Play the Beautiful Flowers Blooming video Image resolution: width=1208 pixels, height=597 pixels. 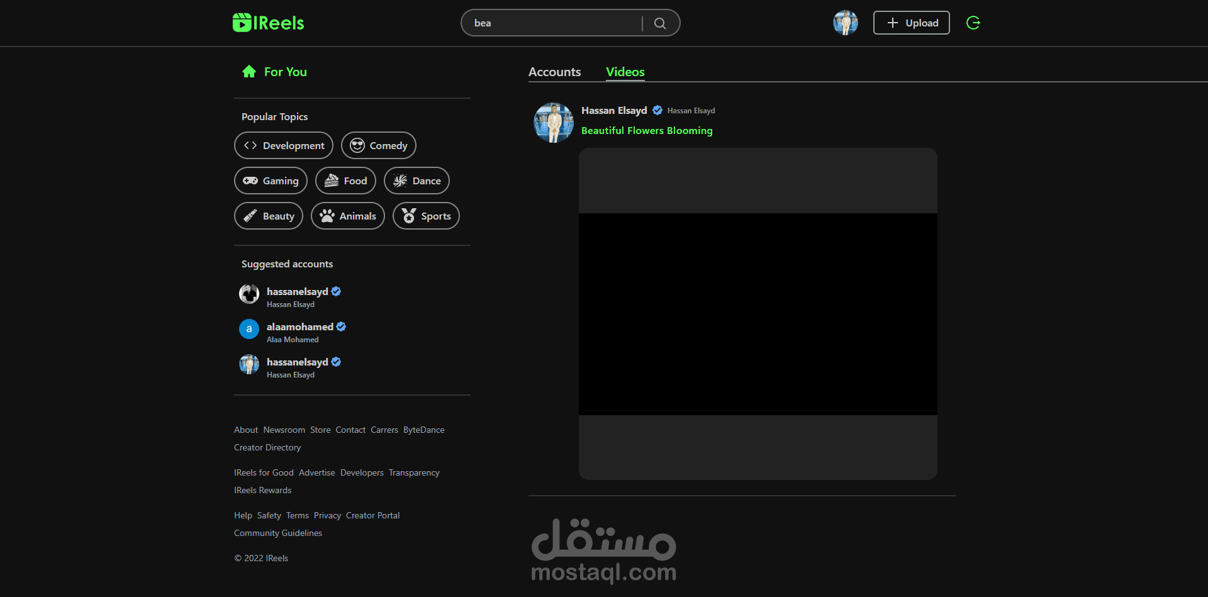click(758, 314)
